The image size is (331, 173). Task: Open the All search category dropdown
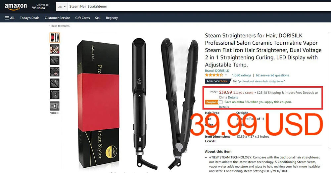pyautogui.click(x=62, y=7)
